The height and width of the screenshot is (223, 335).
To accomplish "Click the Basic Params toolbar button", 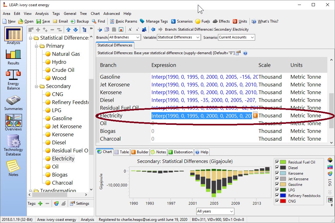I will [125, 21].
